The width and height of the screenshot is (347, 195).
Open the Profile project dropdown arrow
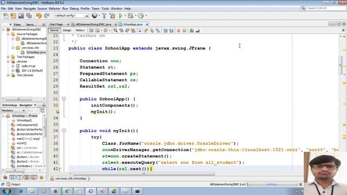[146, 16]
